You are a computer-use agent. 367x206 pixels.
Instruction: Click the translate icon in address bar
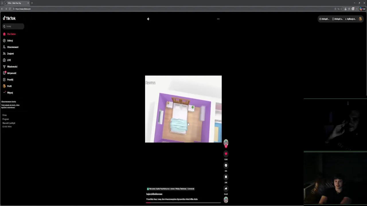pos(338,9)
